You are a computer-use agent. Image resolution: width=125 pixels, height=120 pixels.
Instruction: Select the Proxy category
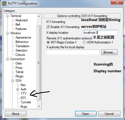pyautogui.click(x=19, y=68)
